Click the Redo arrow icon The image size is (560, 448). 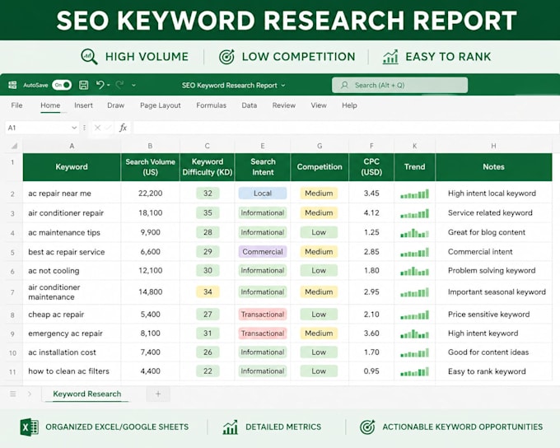click(119, 85)
